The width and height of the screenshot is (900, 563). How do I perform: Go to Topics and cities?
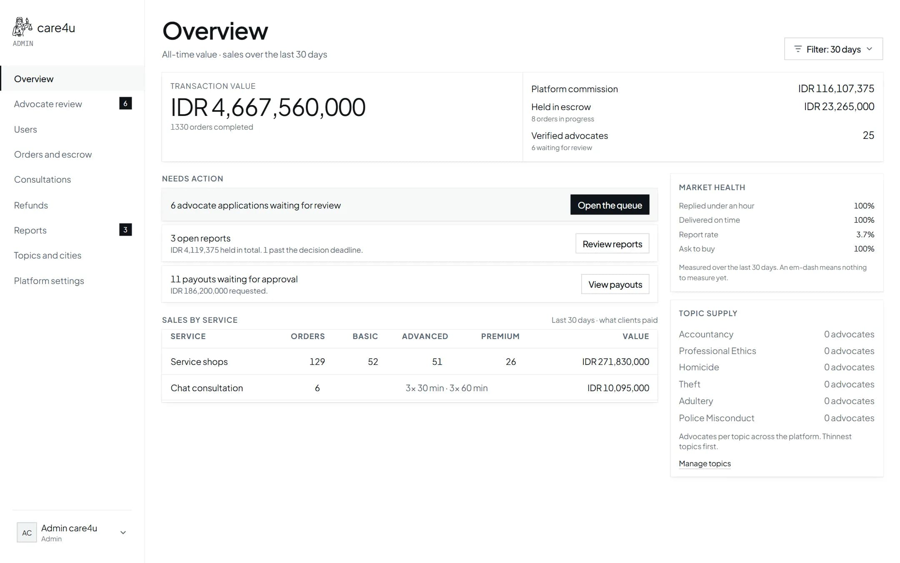(47, 255)
